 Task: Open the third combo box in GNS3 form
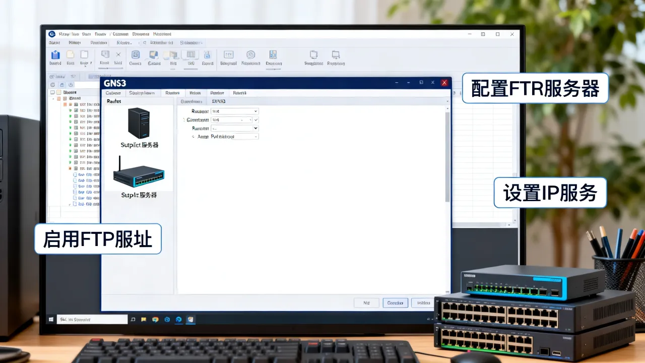(234, 129)
